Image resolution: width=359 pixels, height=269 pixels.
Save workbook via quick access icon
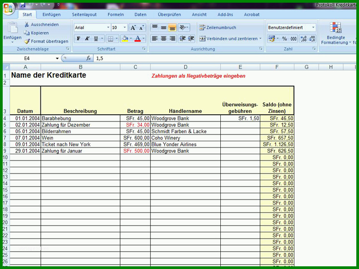point(22,5)
